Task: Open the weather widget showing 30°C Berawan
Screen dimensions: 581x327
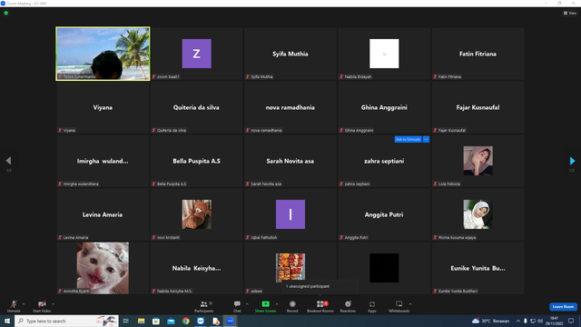Action: click(x=490, y=321)
